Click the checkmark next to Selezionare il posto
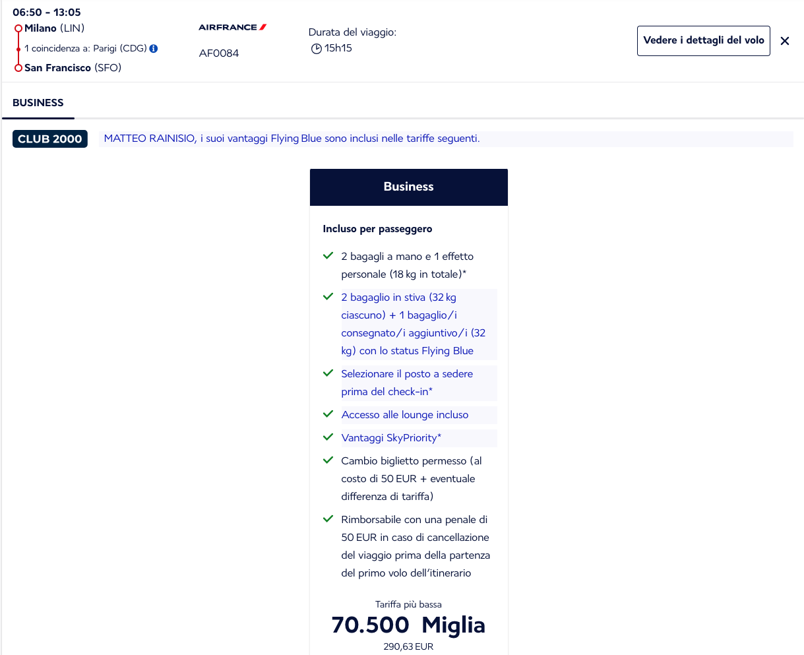This screenshot has height=655, width=804. coord(328,373)
